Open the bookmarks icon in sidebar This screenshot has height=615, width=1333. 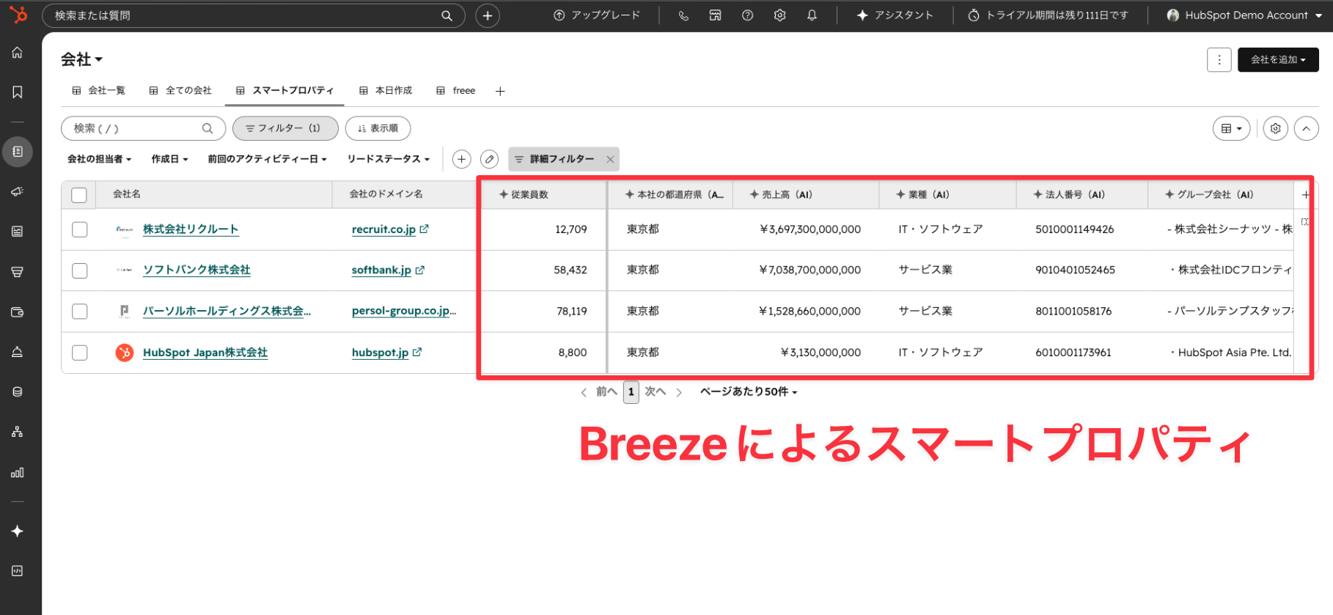(18, 92)
